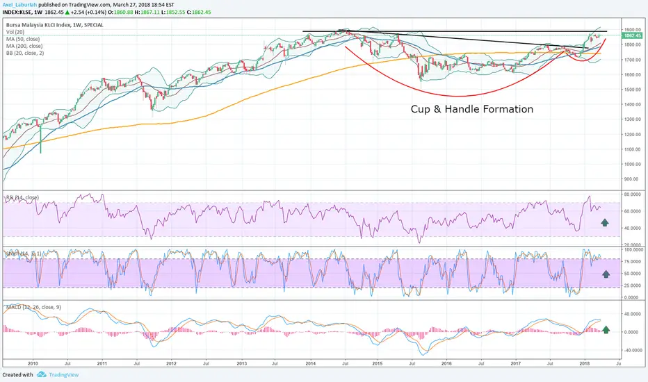Viewport: 648px width, 382px height.
Task: Click the green up arrow in MACD panel
Action: pos(606,329)
